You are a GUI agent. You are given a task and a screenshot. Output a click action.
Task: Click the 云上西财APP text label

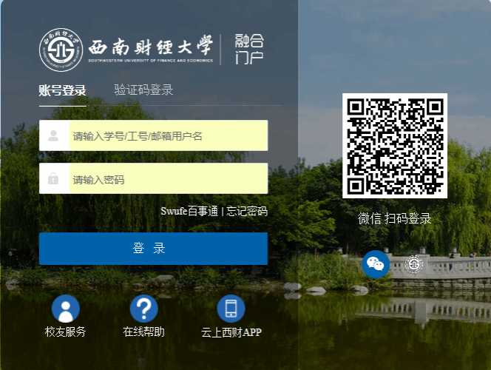[231, 332]
